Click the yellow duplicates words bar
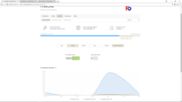Screen dimensions: 182x102 [x=126, y=37]
